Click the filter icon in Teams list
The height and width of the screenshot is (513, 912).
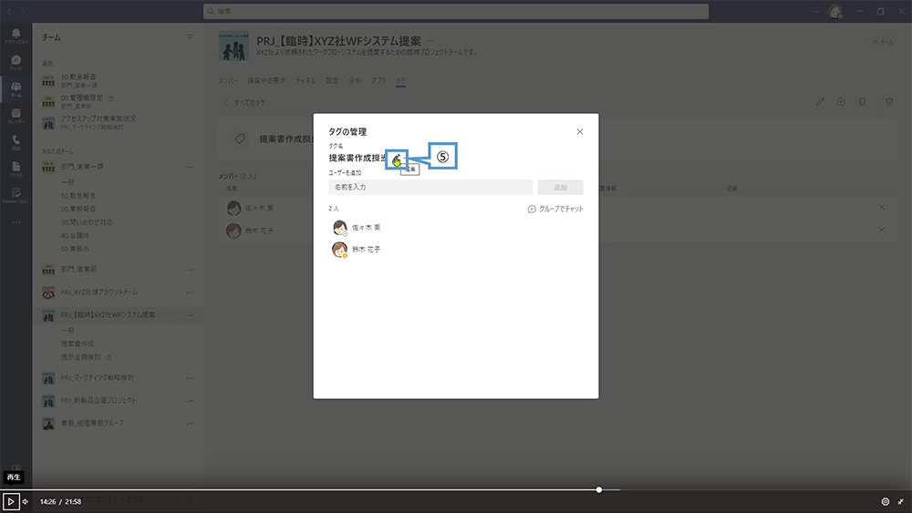190,37
